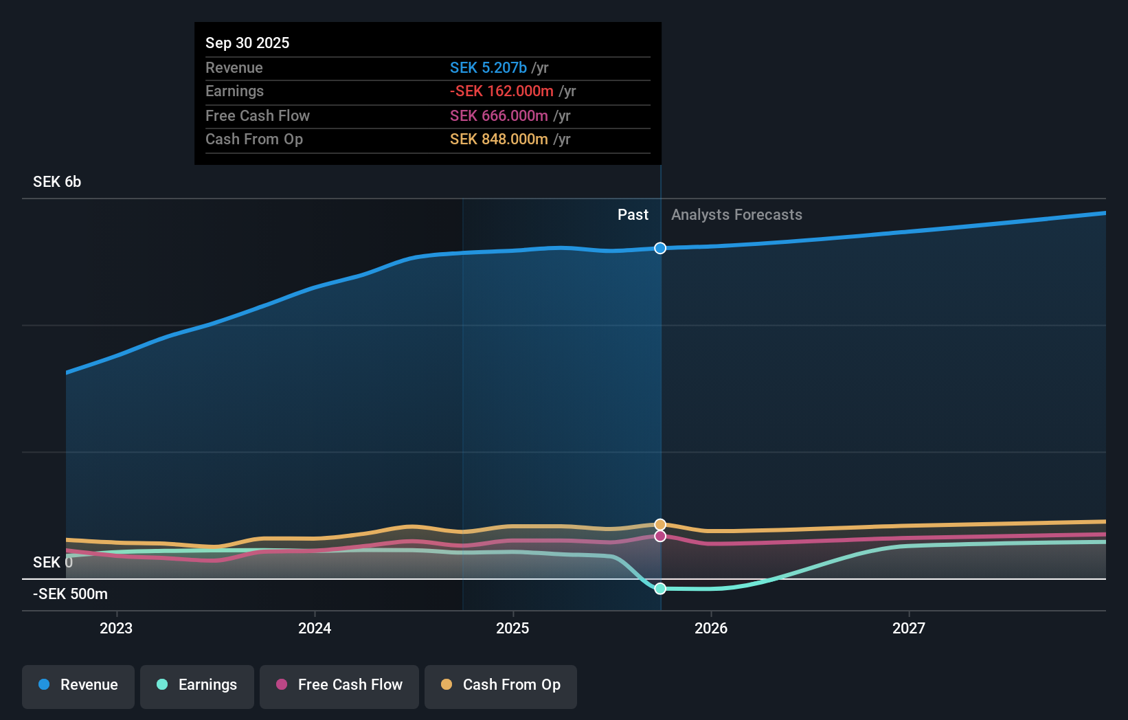
Task: Click the -SEK 500m y-axis label
Action: pyautogui.click(x=70, y=594)
